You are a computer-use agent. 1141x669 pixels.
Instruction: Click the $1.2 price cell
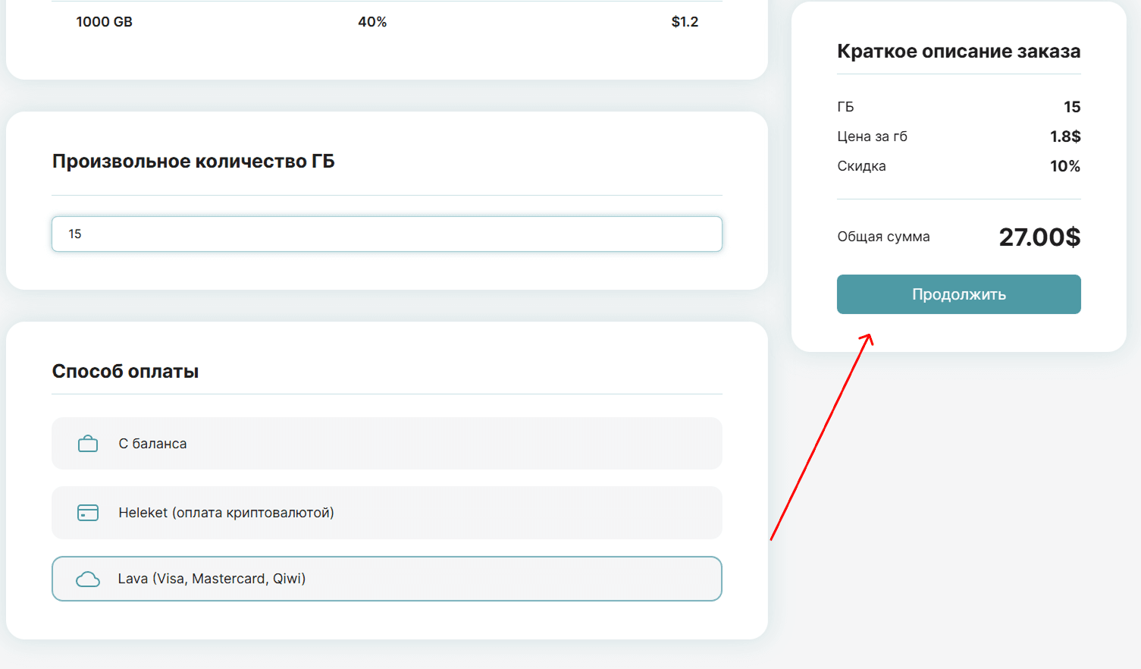(685, 22)
